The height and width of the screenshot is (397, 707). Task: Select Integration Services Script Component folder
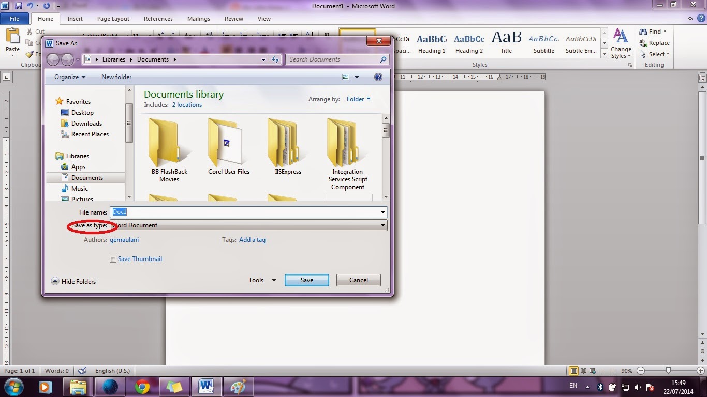pyautogui.click(x=348, y=154)
